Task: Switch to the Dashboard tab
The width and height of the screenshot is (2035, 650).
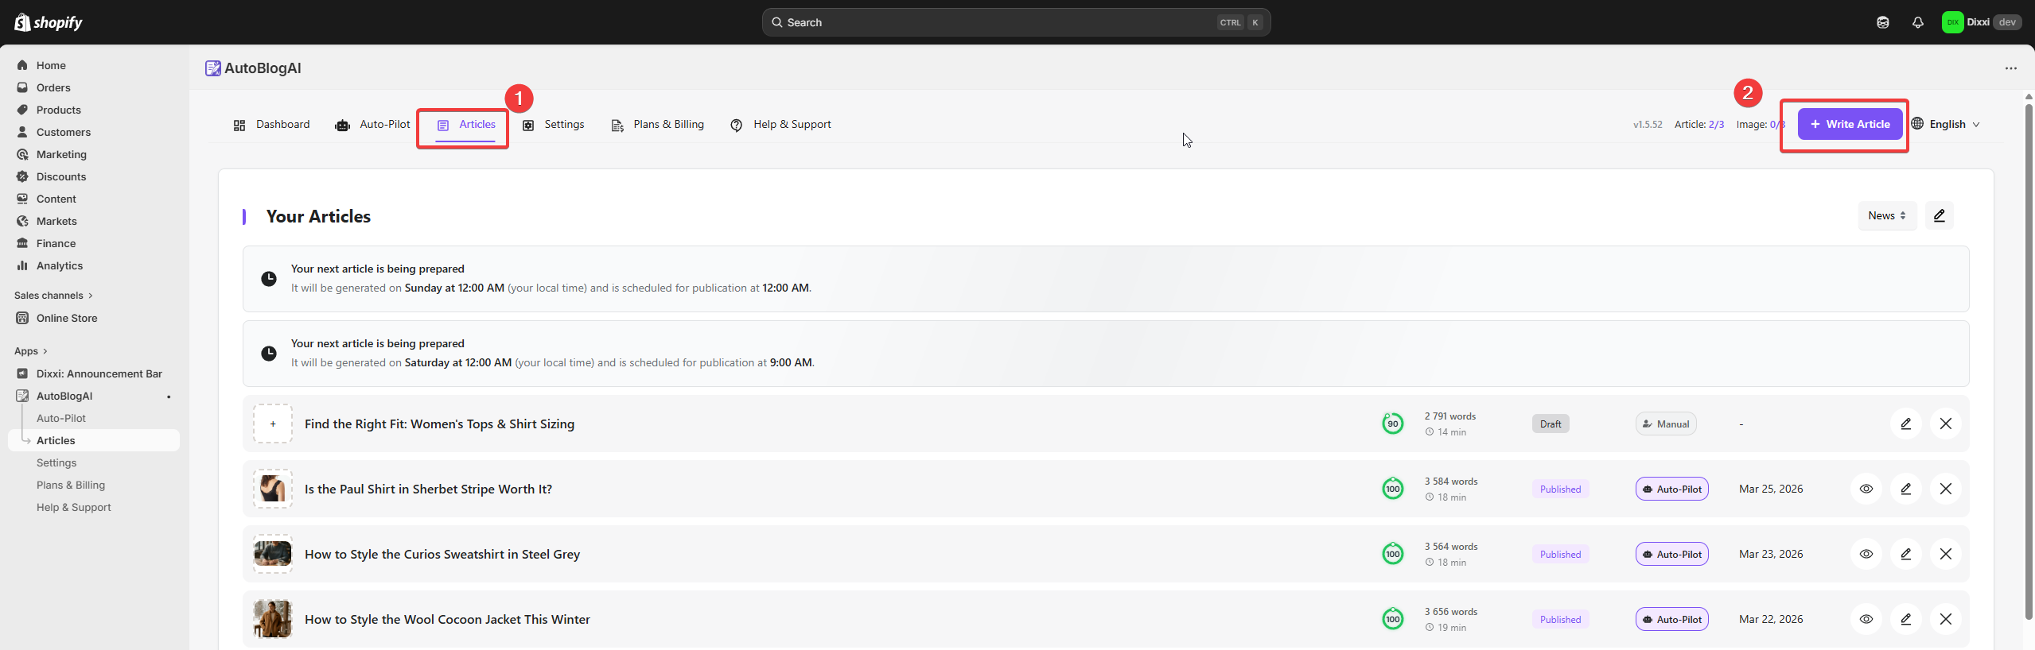Action: [x=271, y=125]
